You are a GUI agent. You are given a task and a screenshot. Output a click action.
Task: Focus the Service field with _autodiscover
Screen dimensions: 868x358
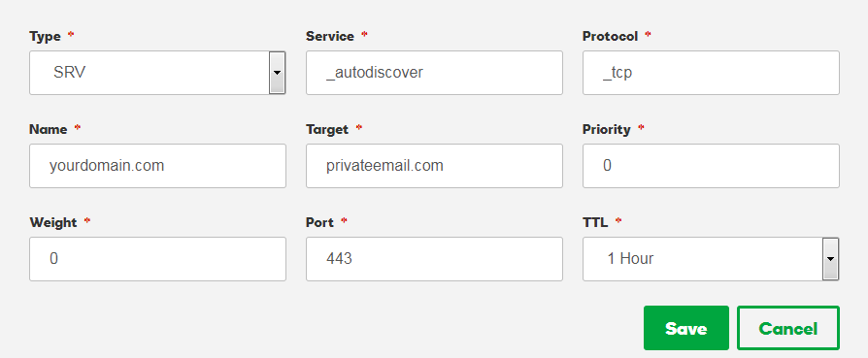coord(434,73)
